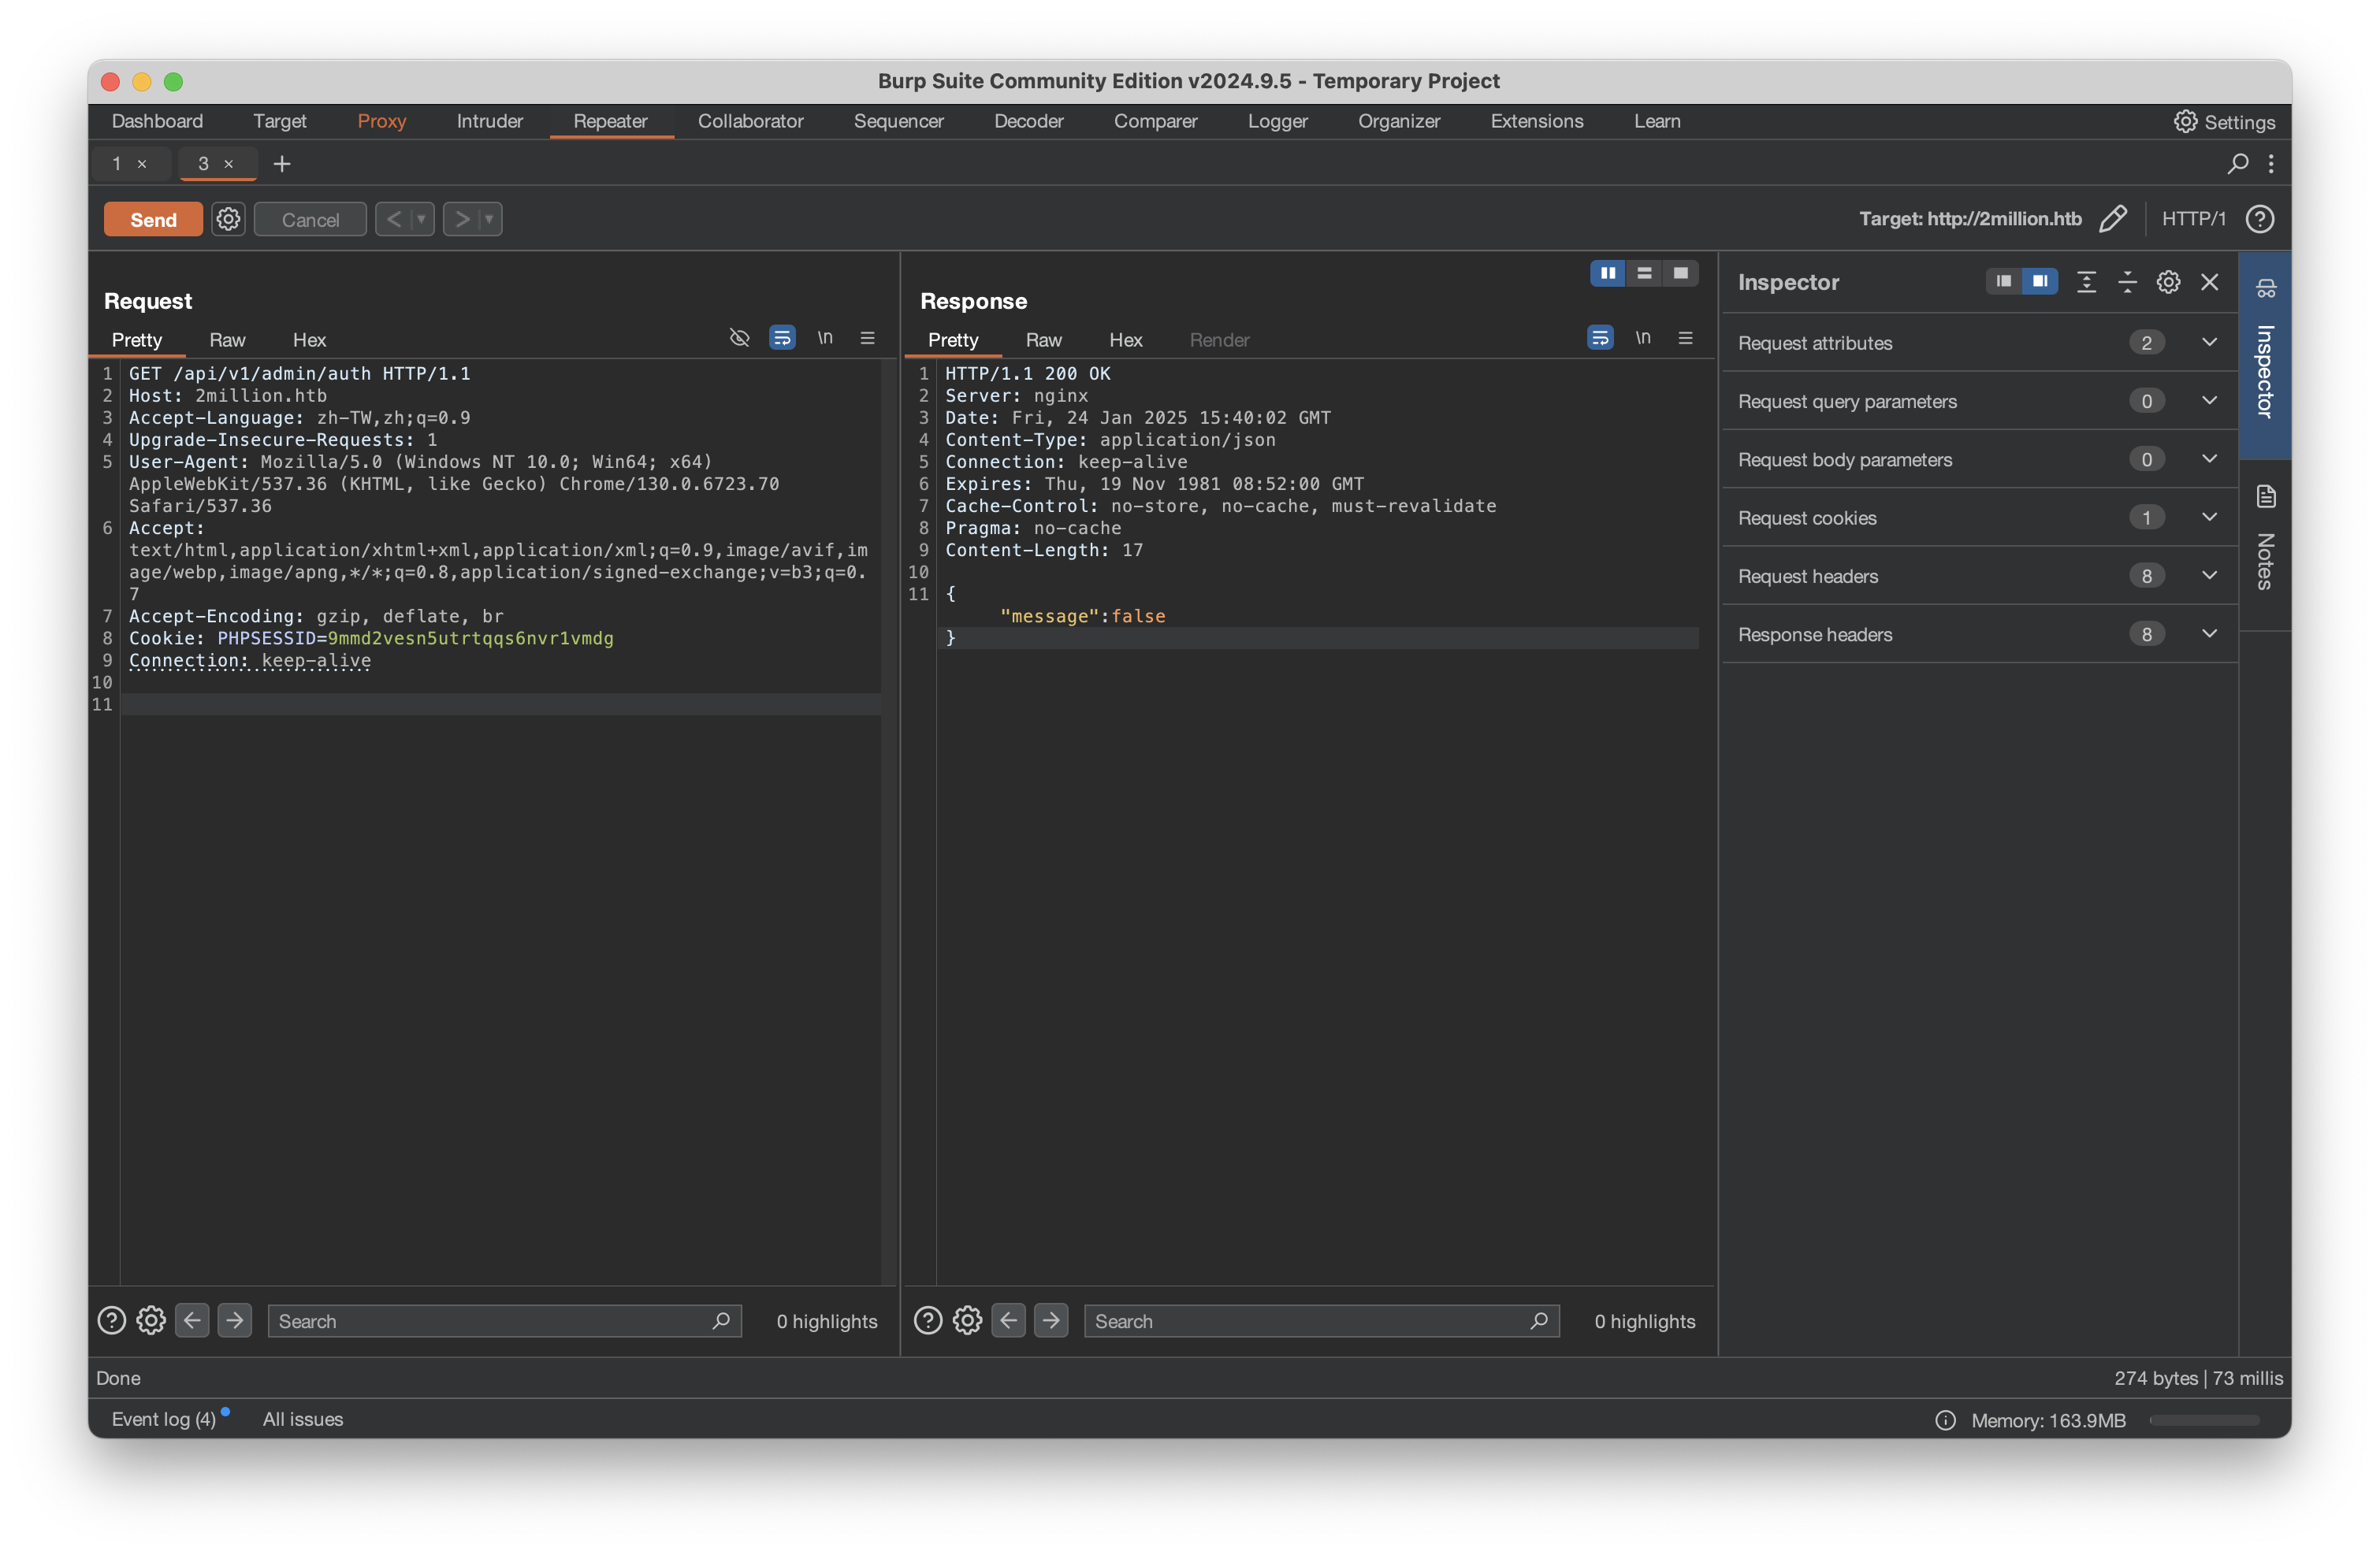Expand the Request headers section
Viewport: 2380px width, 1555px height.
[x=2210, y=576]
